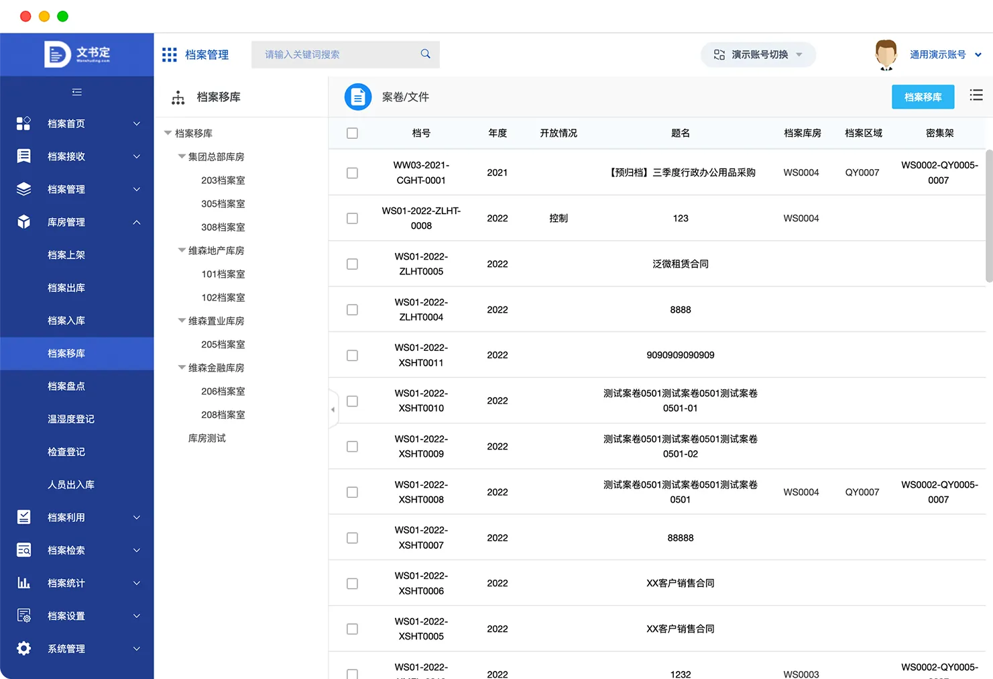Viewport: 993px width, 679px height.
Task: Click the 档案移库 hierarchy tree icon
Action: 178,97
